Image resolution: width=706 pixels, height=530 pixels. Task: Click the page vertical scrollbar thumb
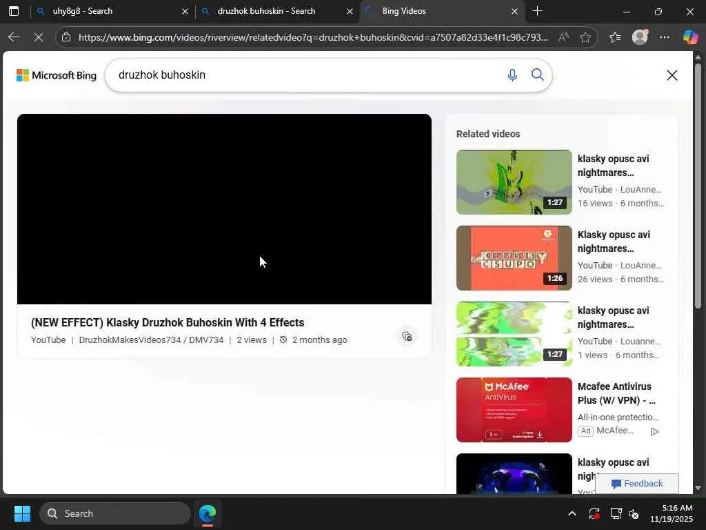coord(698,186)
